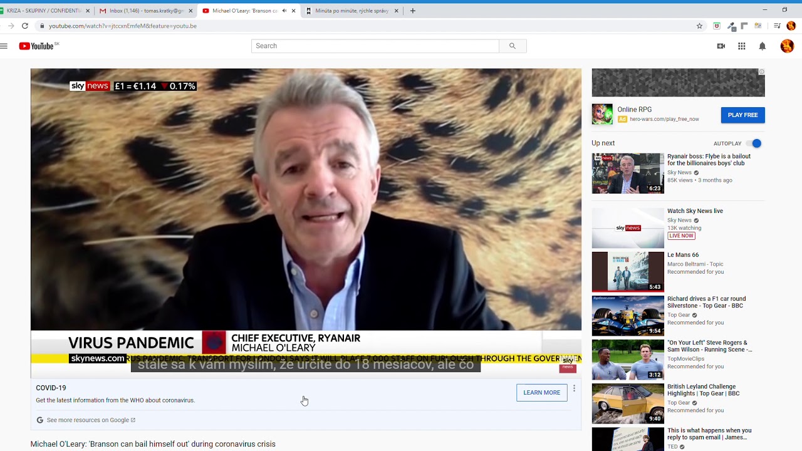Close the Michael O'Leary YouTube tab
Screen dimensions: 802x451
pos(293,11)
